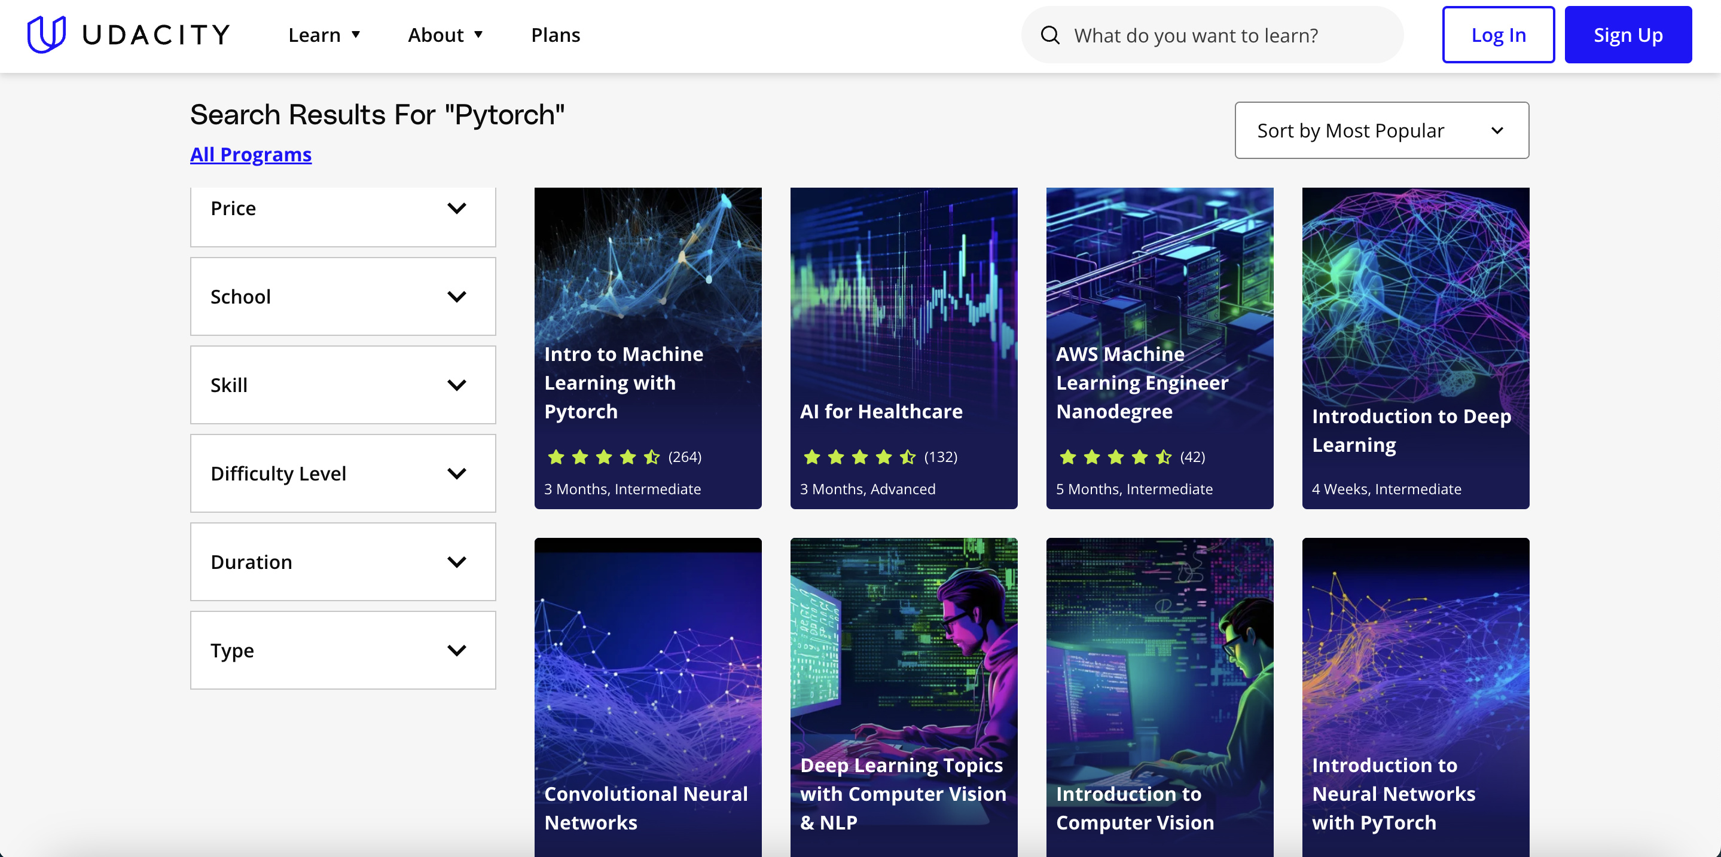Screen dimensions: 1721x857
Task: Open the Learn menu
Action: point(325,35)
